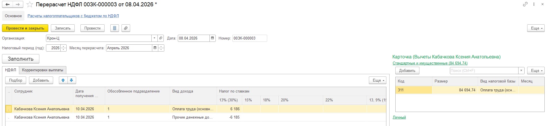The width and height of the screenshot is (549, 126).
Task: Open Расчеты налогоплательщиков с бюджетом по НДФЛ
Action: pos(73,16)
